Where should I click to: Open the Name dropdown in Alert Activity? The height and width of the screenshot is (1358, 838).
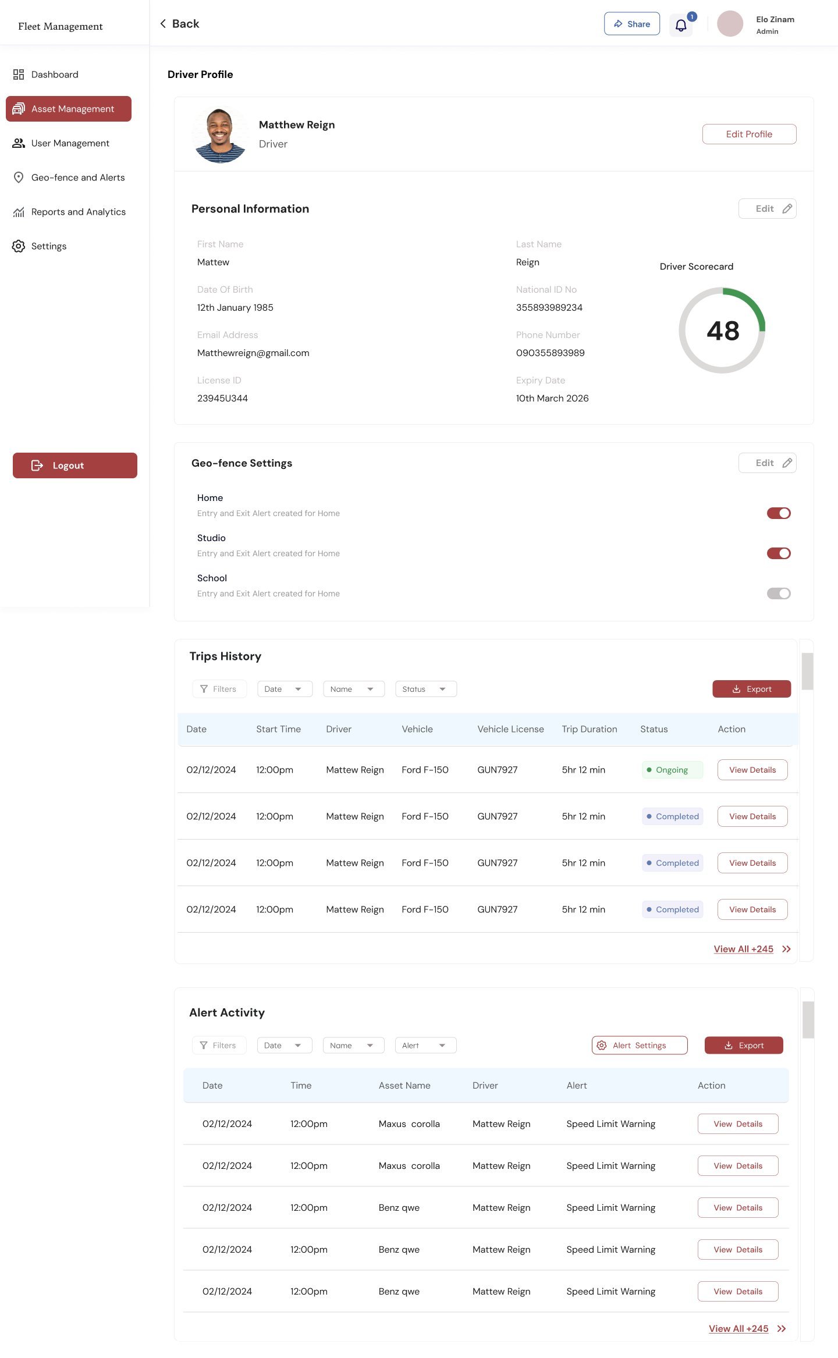[x=354, y=1046]
